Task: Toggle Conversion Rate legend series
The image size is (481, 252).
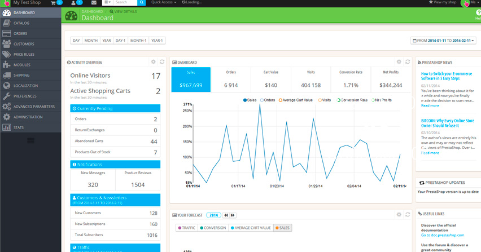Action: pyautogui.click(x=352, y=100)
